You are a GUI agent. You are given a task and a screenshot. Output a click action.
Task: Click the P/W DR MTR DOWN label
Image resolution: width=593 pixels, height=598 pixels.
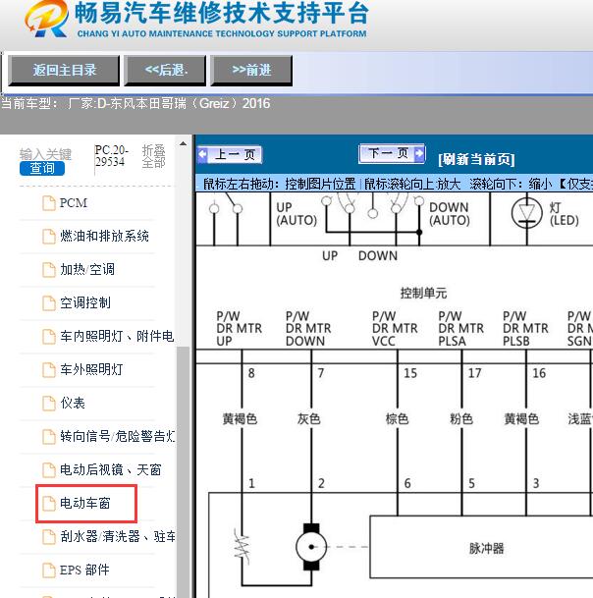[308, 328]
